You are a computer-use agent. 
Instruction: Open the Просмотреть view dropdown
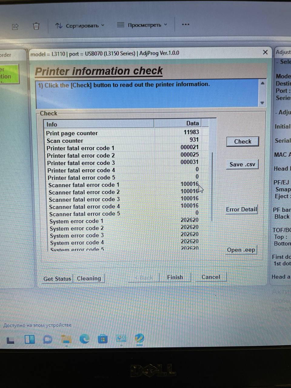click(x=142, y=25)
